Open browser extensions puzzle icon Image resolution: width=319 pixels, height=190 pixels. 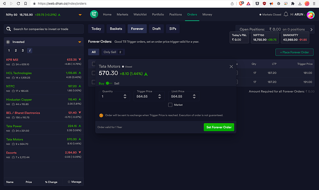coord(293,3)
